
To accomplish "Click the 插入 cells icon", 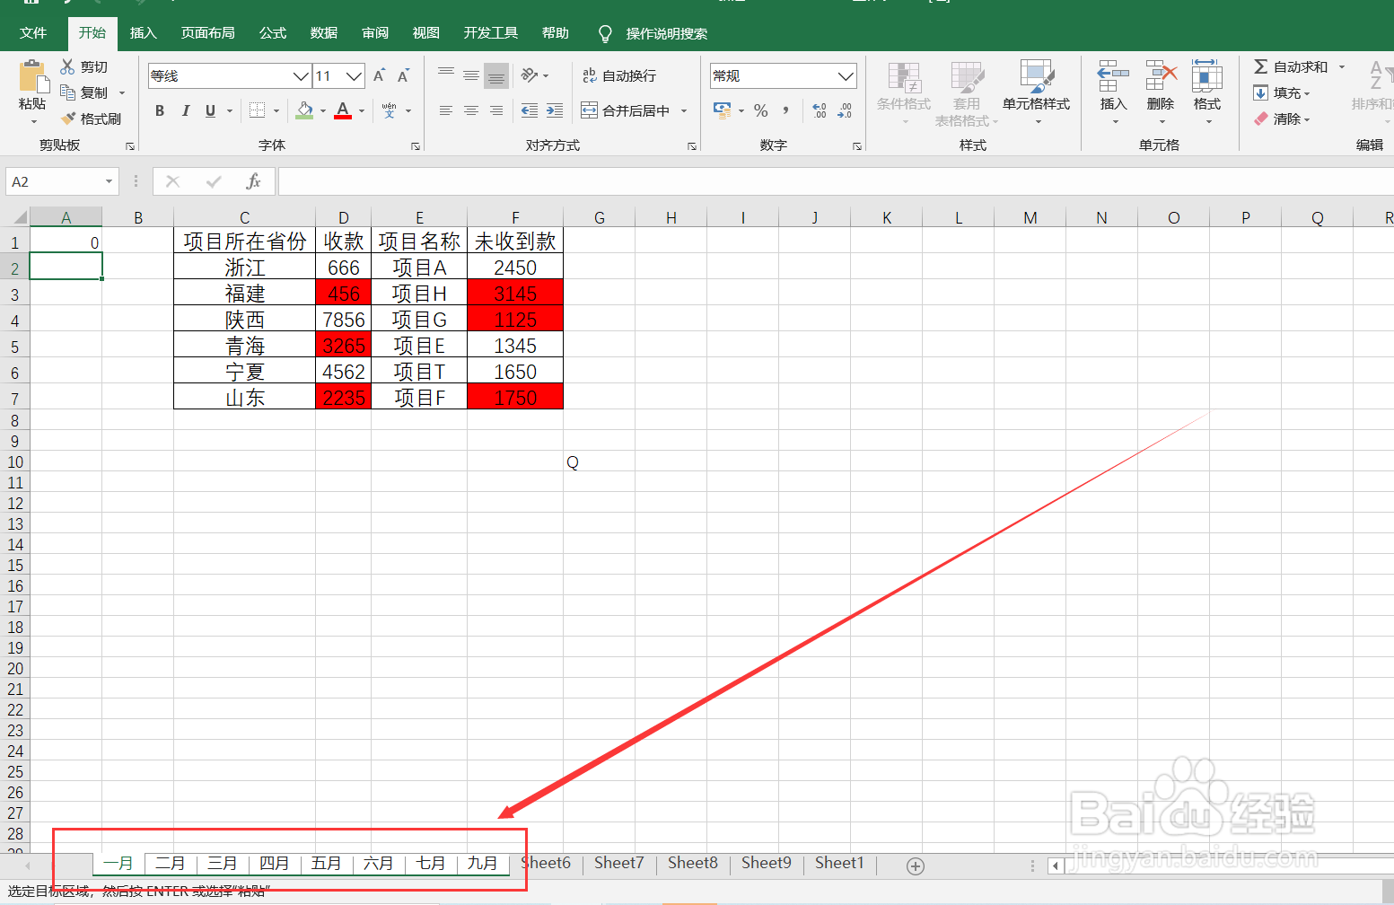I will pos(1113,76).
